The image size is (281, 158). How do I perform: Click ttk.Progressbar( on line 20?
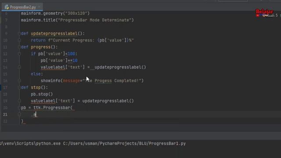[x=53, y=108]
